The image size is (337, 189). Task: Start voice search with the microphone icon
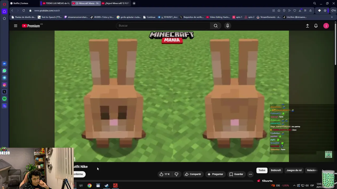point(227,26)
